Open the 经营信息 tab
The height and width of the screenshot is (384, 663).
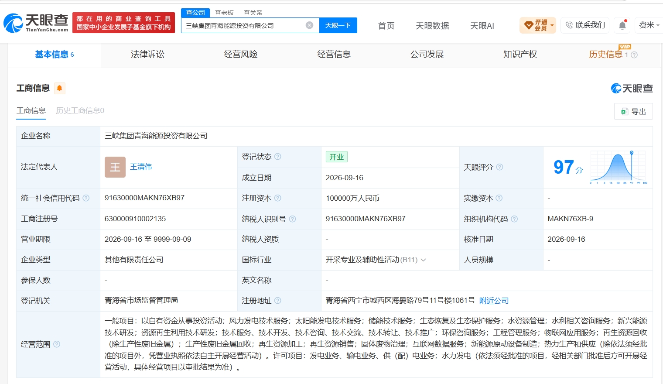(x=334, y=55)
